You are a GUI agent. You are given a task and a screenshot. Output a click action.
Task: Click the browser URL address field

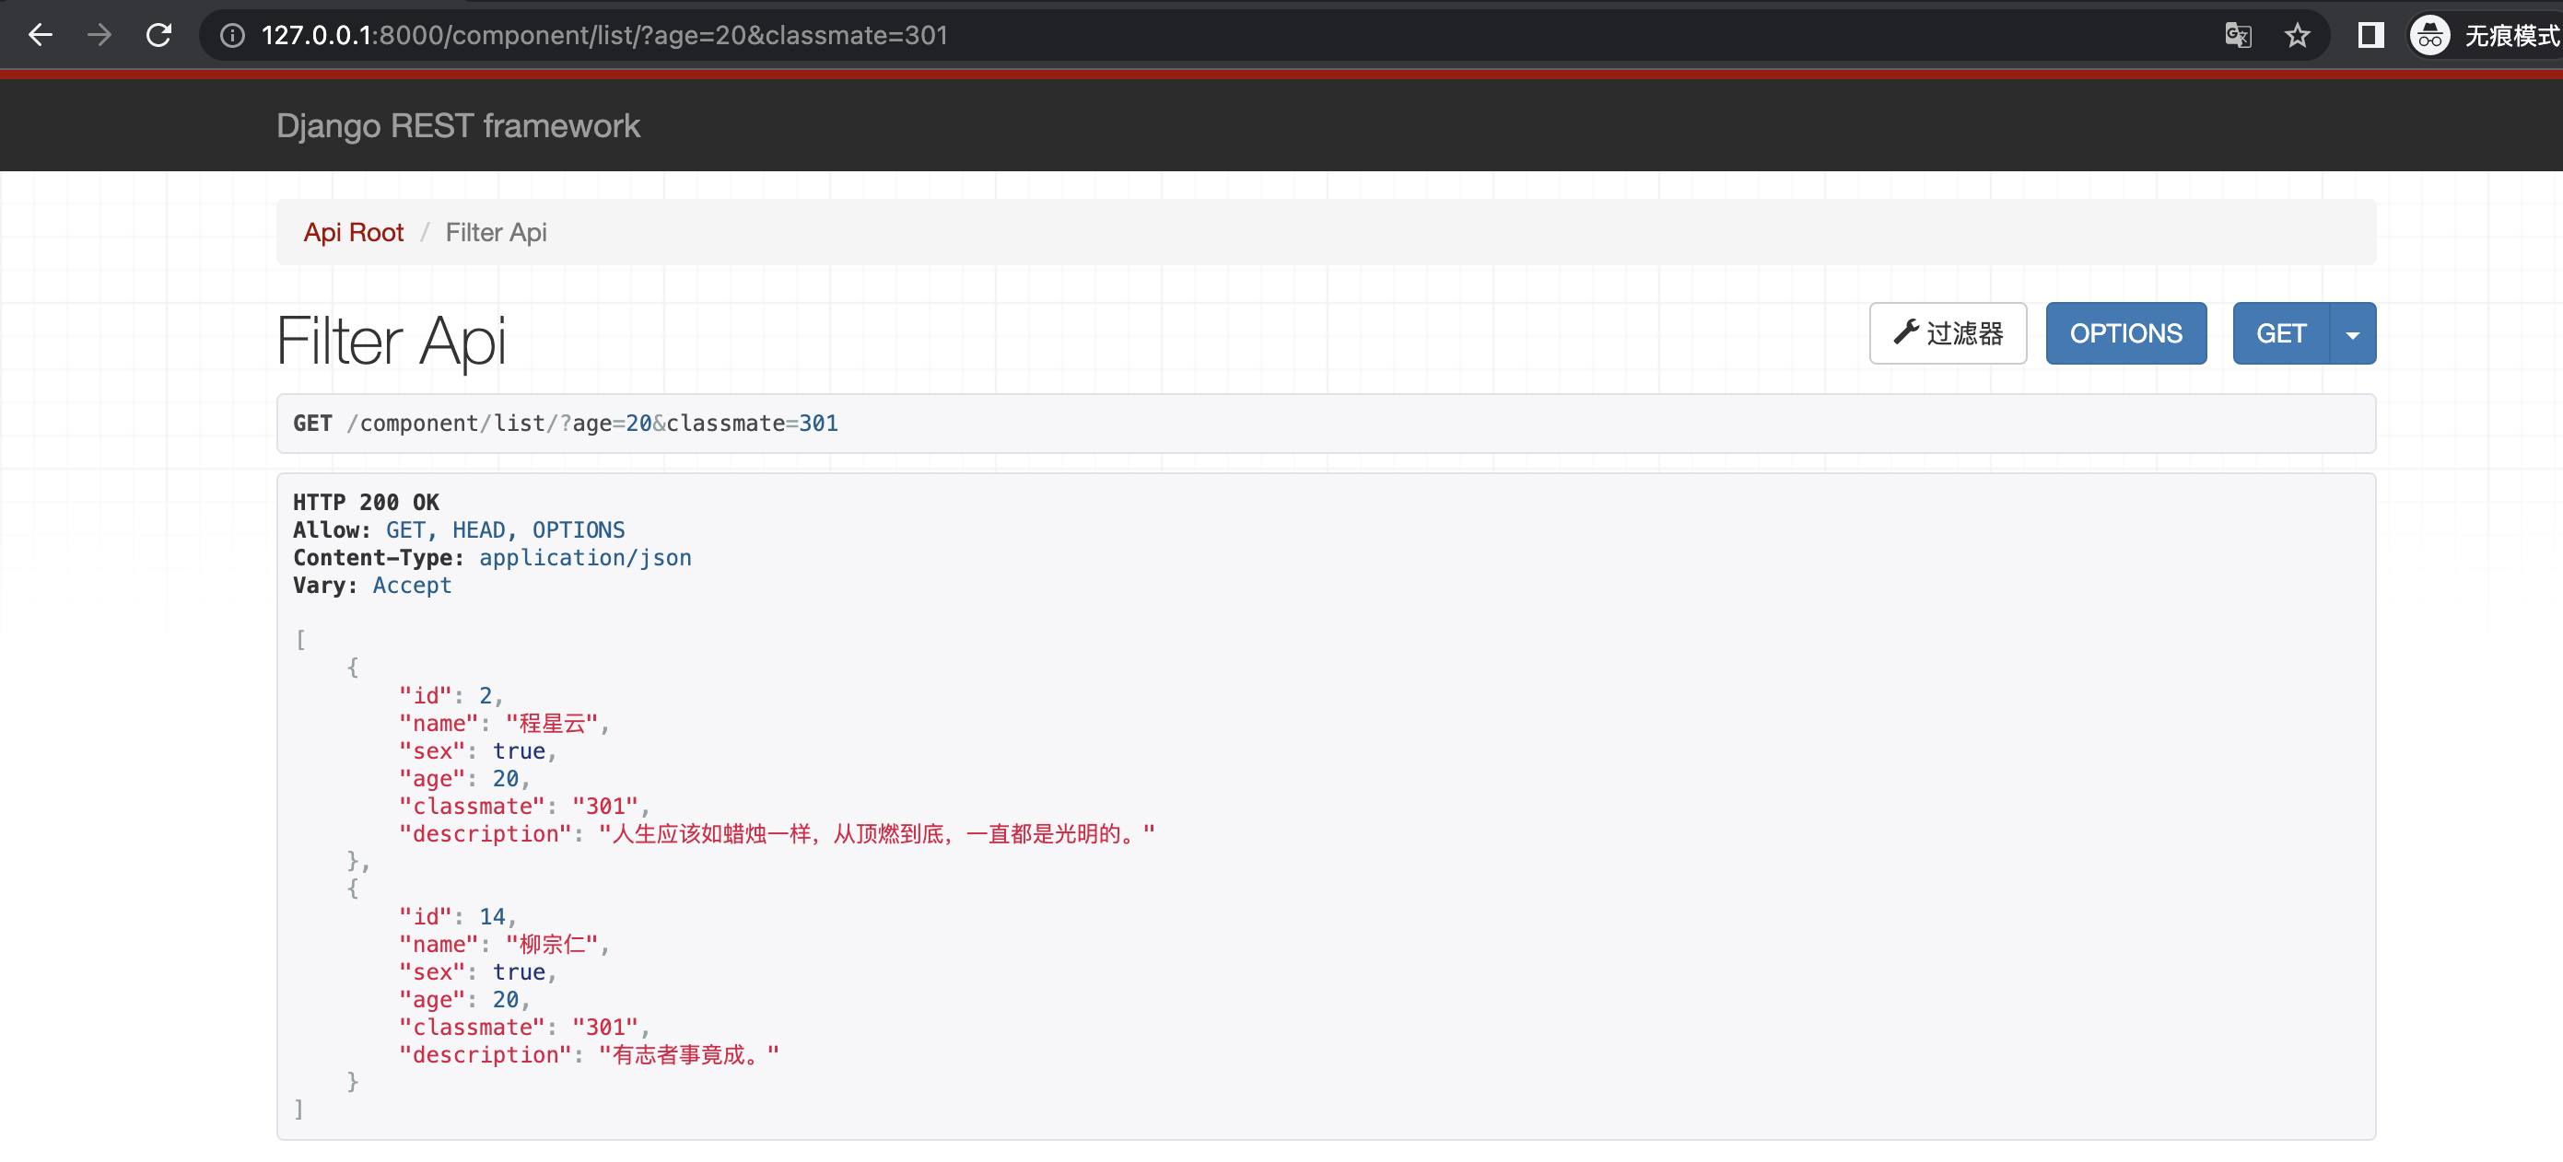(1194, 36)
